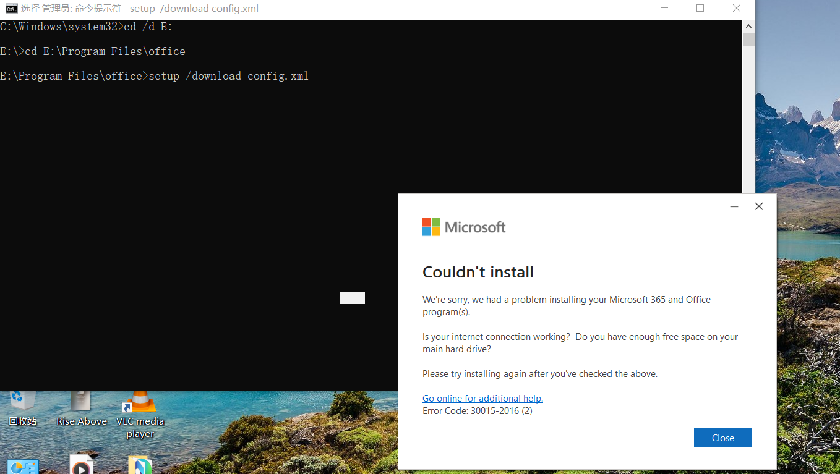Click the Microsoft logo in the dialog
The width and height of the screenshot is (840, 474).
click(464, 227)
